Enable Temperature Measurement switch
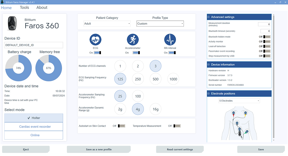Image resolution: width=288 pixels, height=156 pixels. tap(177, 126)
